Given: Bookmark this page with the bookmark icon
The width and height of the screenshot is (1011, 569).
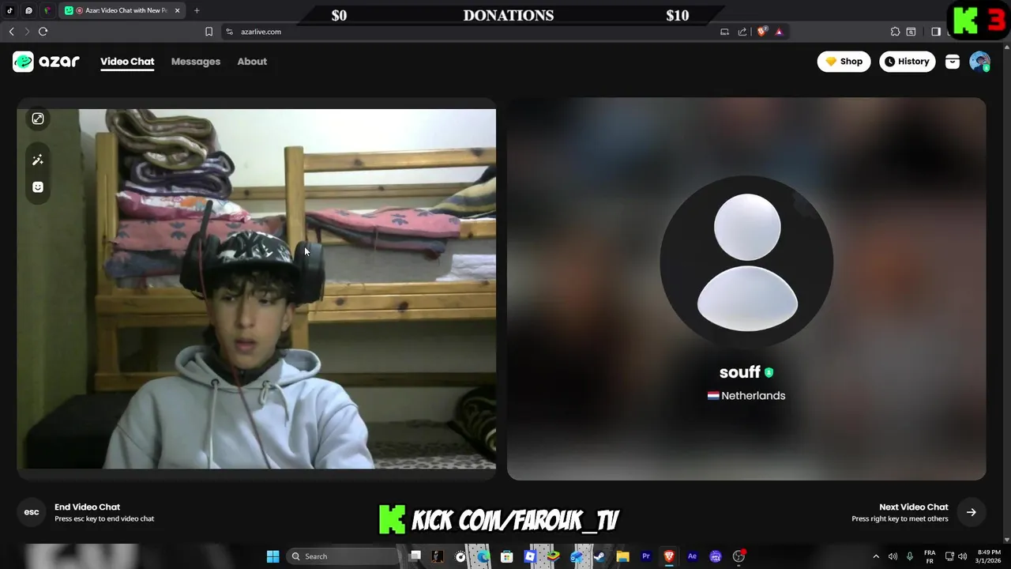Looking at the screenshot, I should click(x=209, y=32).
